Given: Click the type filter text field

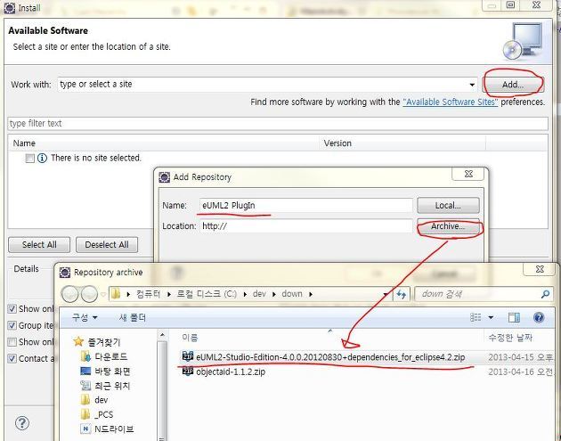Looking at the screenshot, I should tap(278, 124).
